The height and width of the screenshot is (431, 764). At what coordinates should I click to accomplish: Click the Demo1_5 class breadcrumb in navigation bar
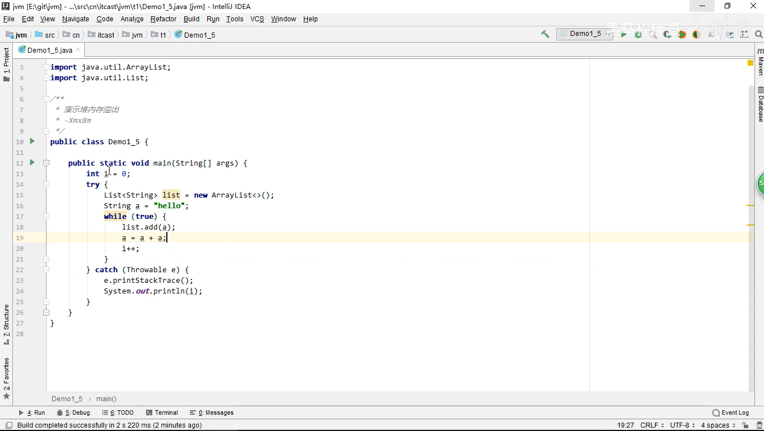click(195, 35)
